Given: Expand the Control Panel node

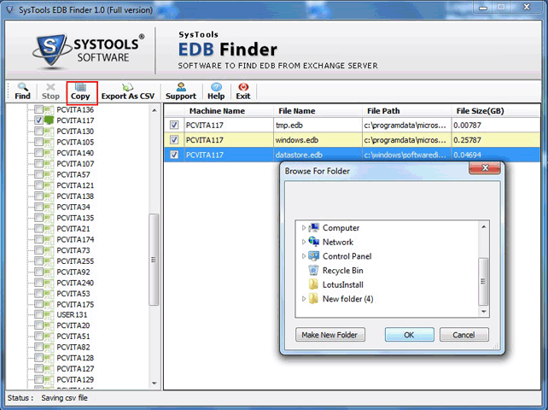Looking at the screenshot, I should tap(304, 256).
